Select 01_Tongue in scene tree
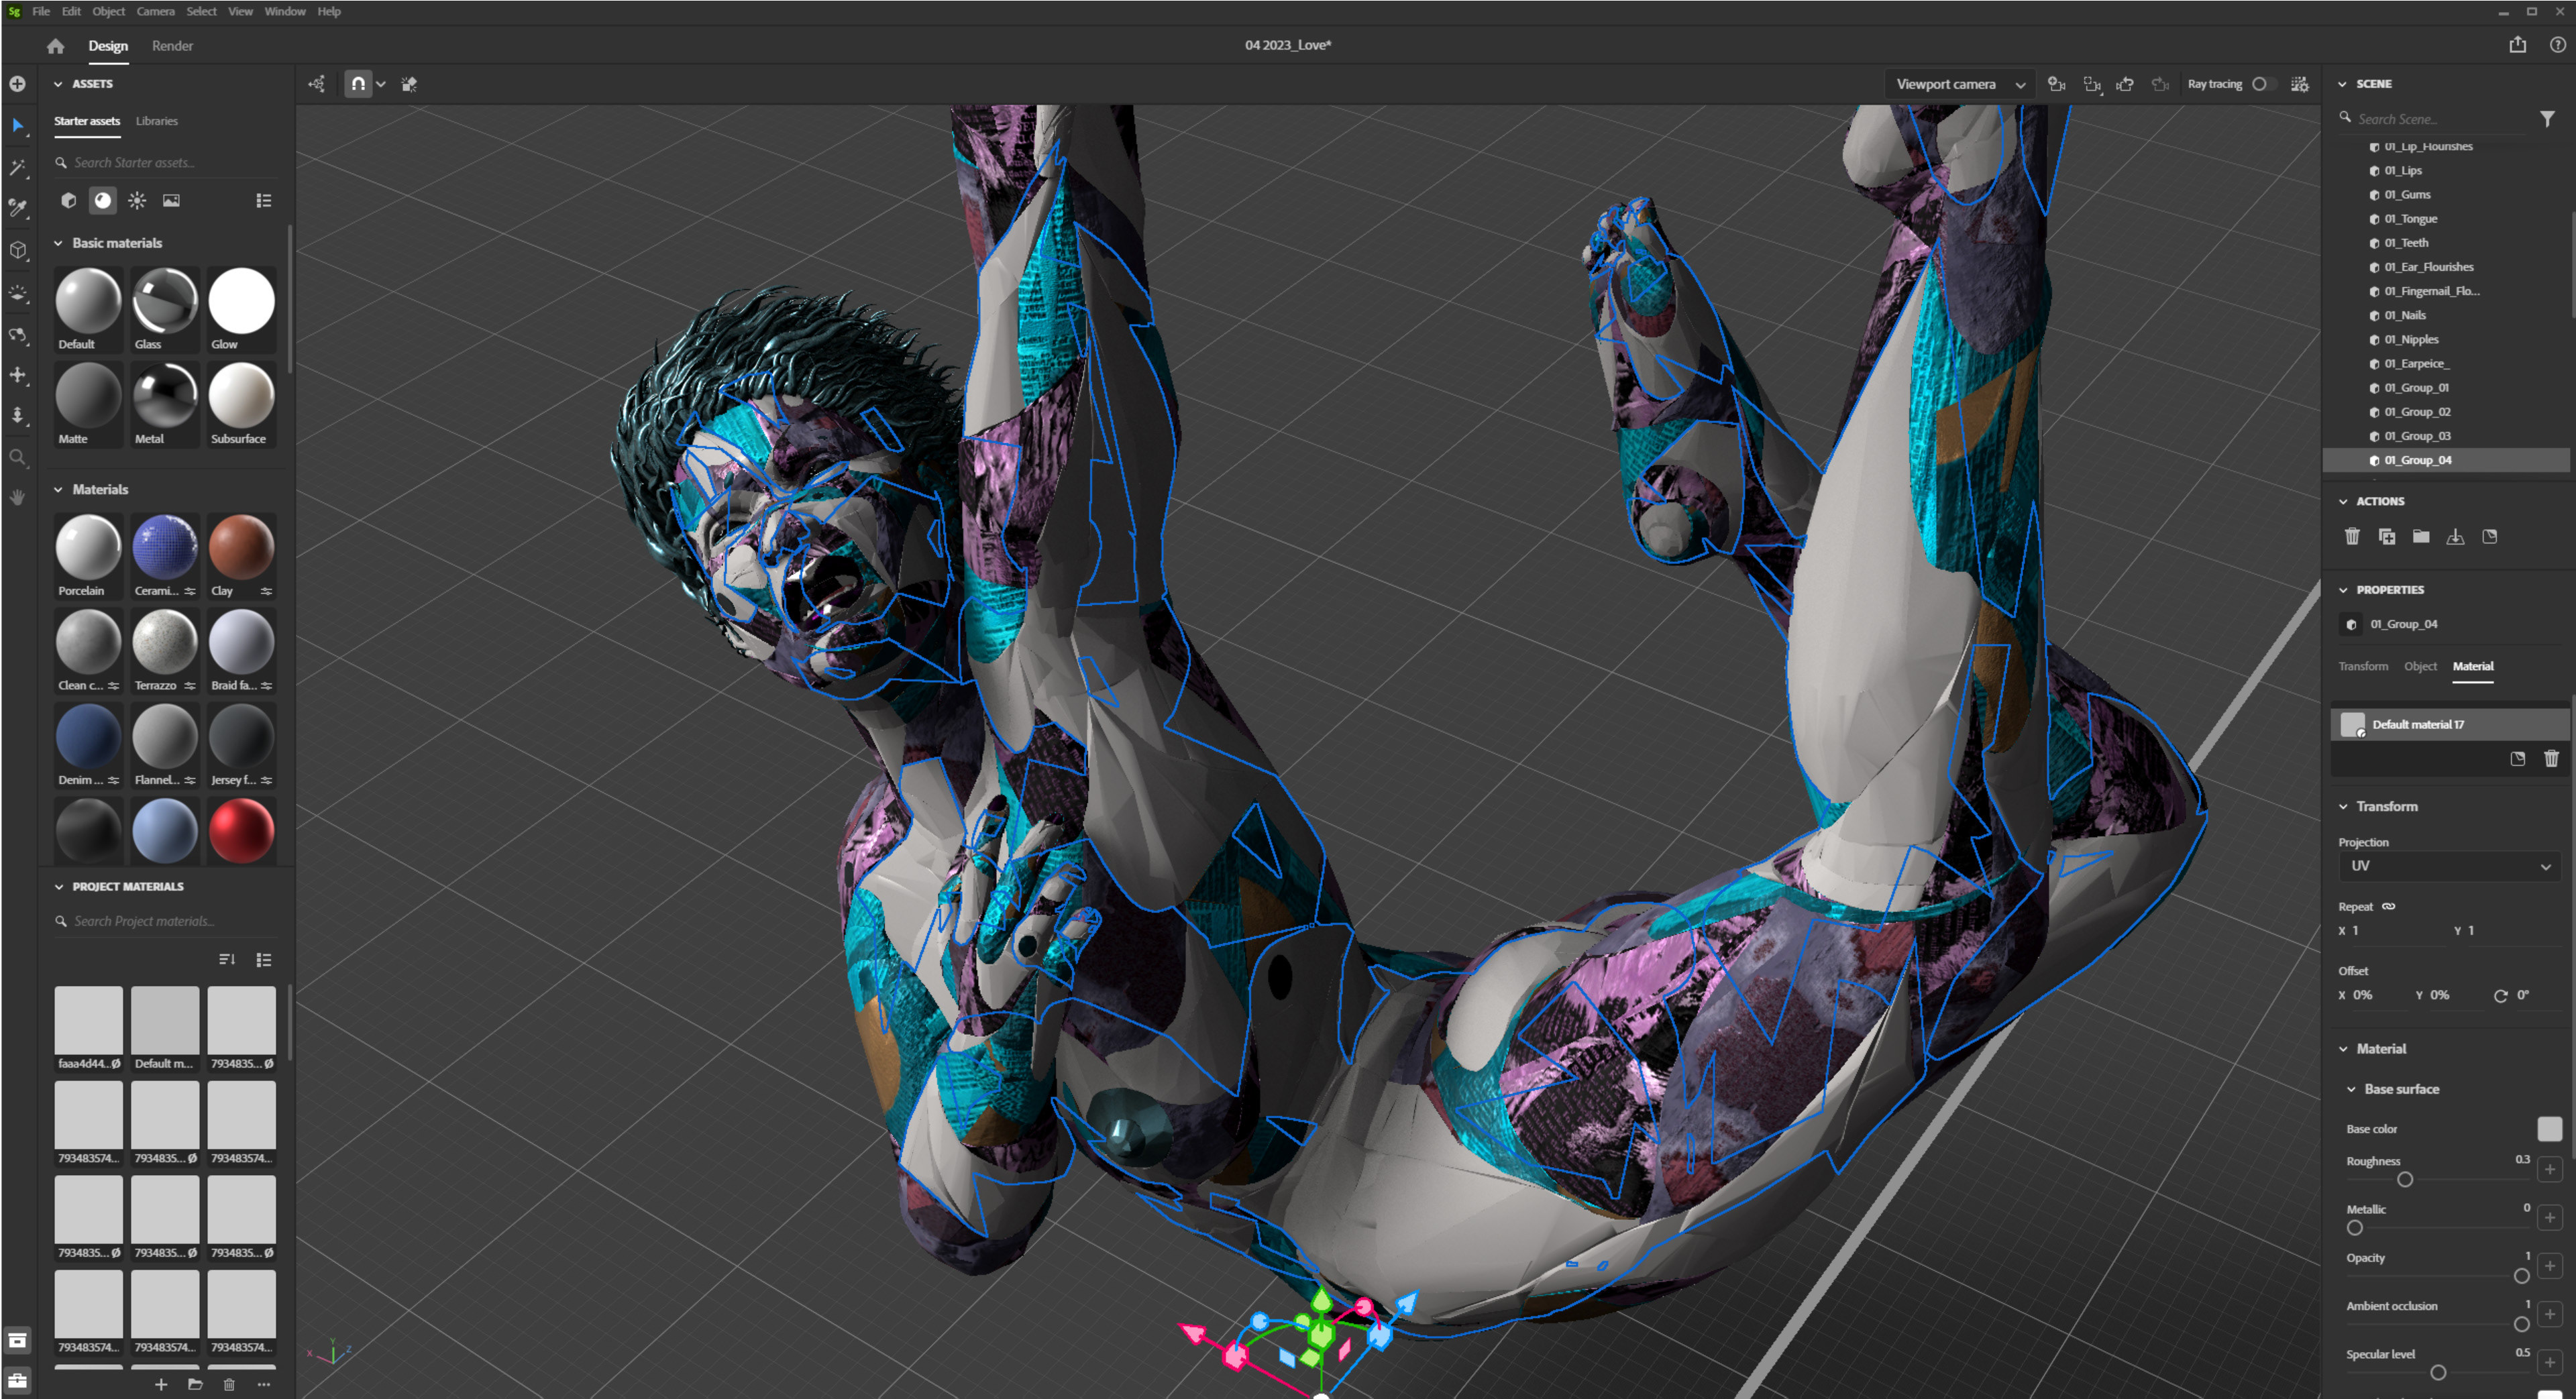Image resolution: width=2576 pixels, height=1399 pixels. pos(2410,219)
